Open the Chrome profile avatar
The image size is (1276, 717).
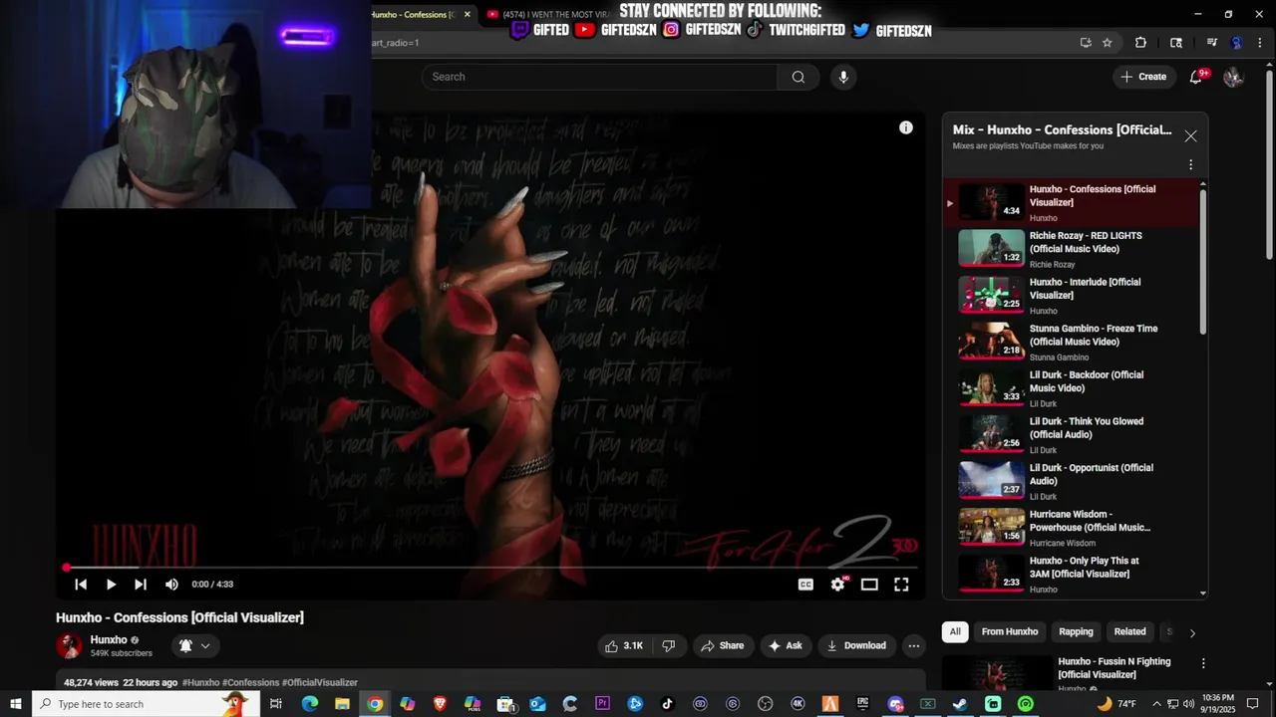pos(1237,43)
